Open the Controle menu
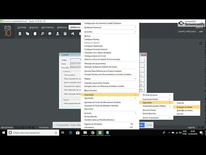The image size is (206, 155). [22, 27]
